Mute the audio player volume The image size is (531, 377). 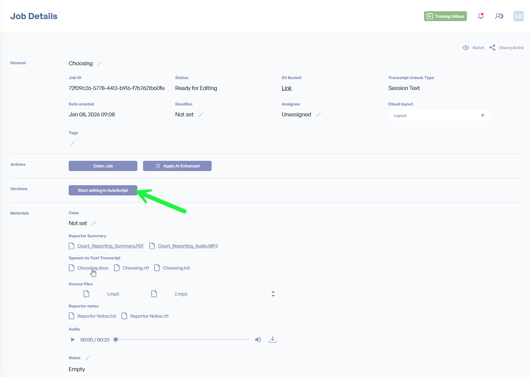(x=258, y=339)
